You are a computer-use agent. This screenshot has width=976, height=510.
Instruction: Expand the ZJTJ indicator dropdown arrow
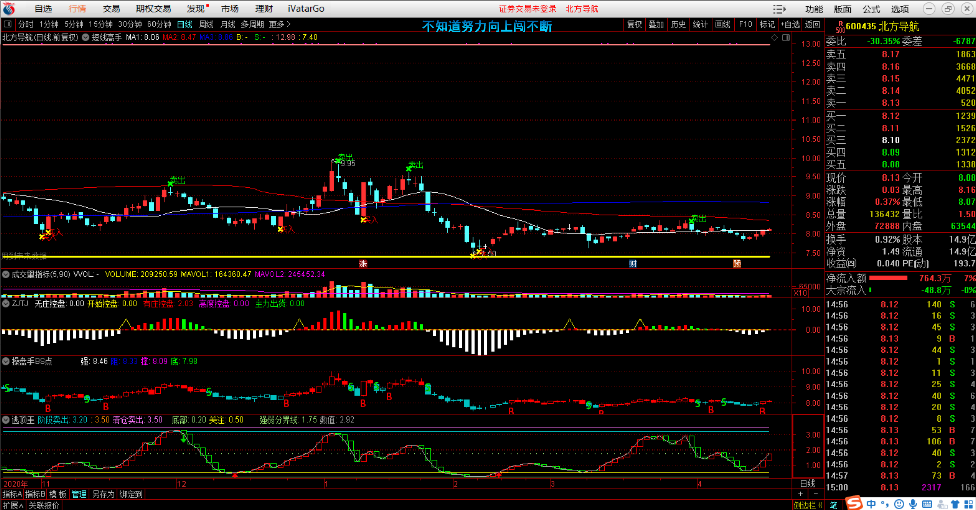(6, 303)
